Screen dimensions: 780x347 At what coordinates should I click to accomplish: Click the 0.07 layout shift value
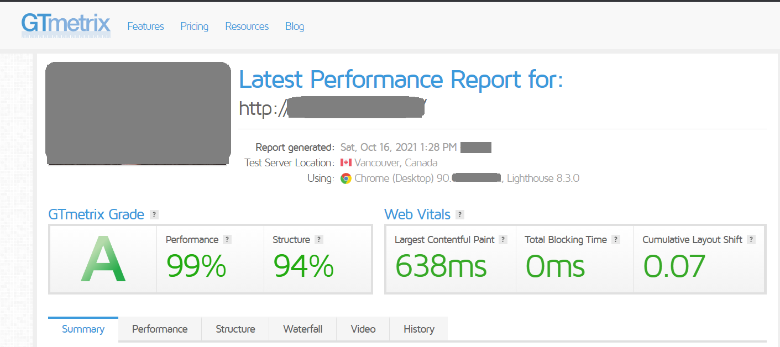[674, 266]
